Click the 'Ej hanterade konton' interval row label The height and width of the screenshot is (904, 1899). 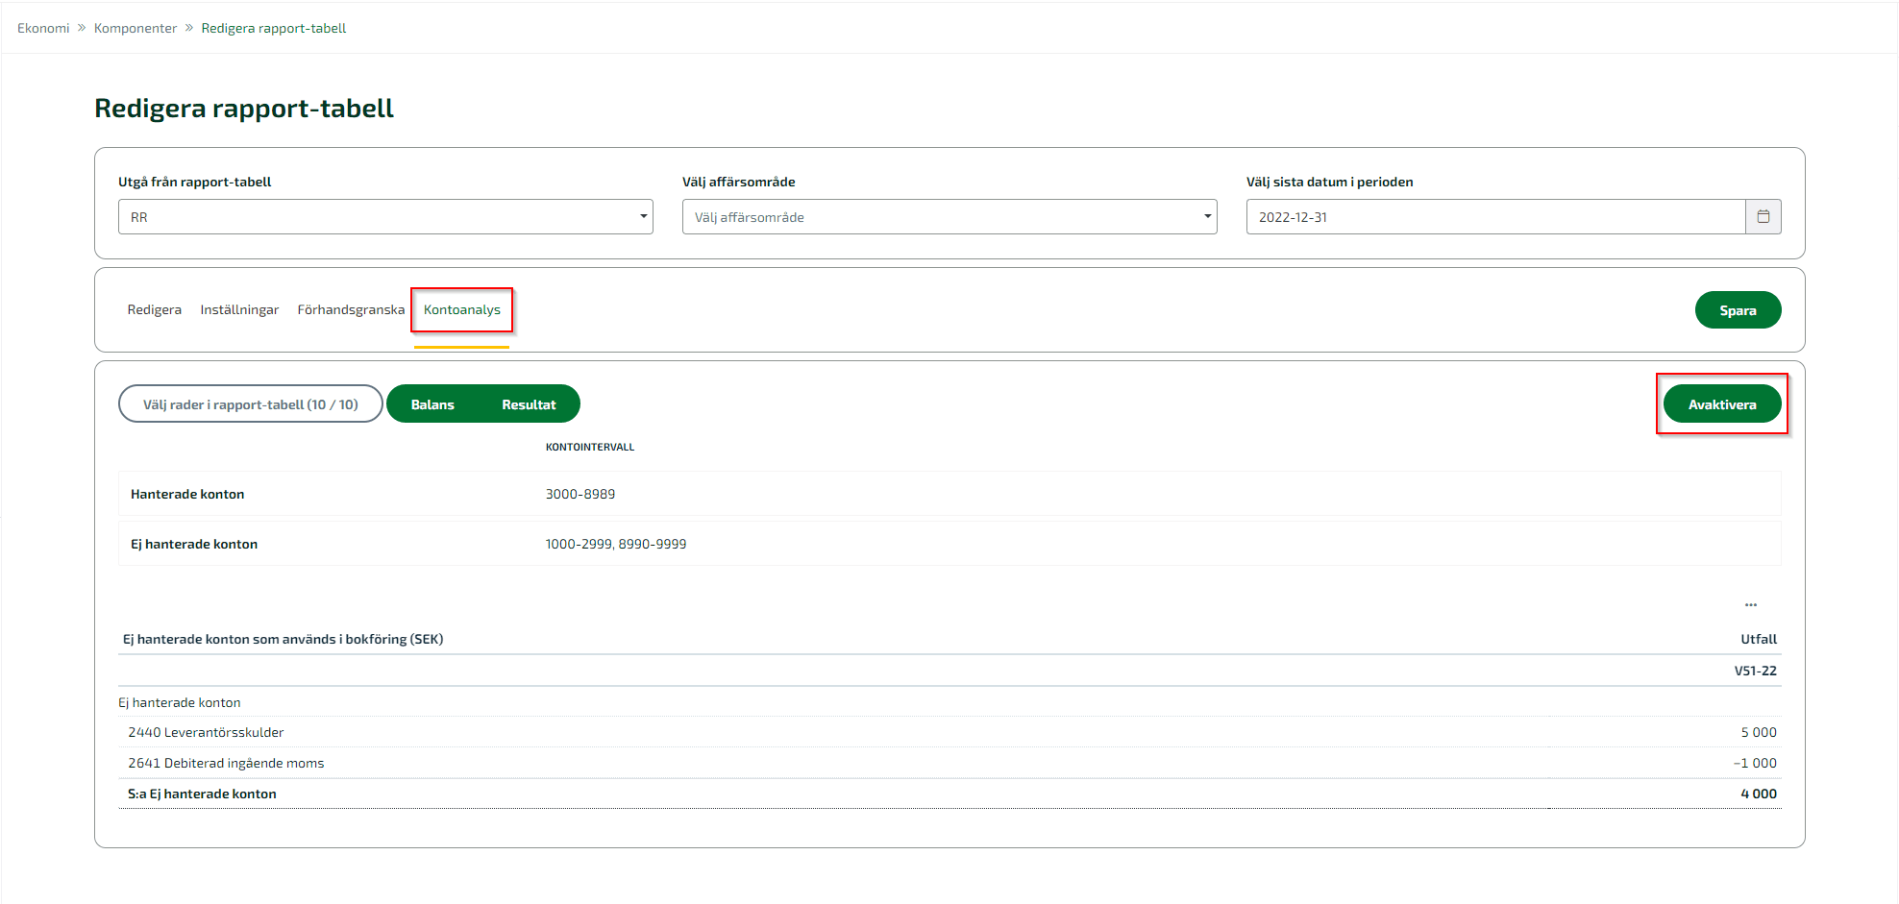coord(194,544)
